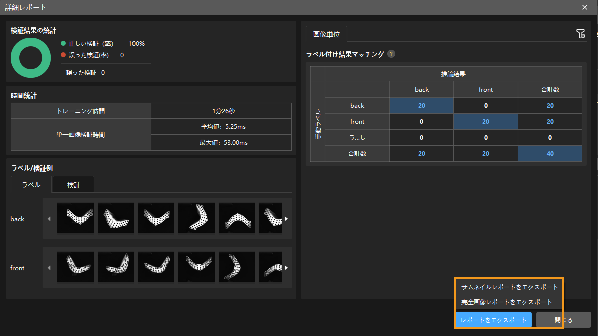The height and width of the screenshot is (336, 598).
Task: Click the front column total 20 in 合計数 row
Action: coord(486,154)
